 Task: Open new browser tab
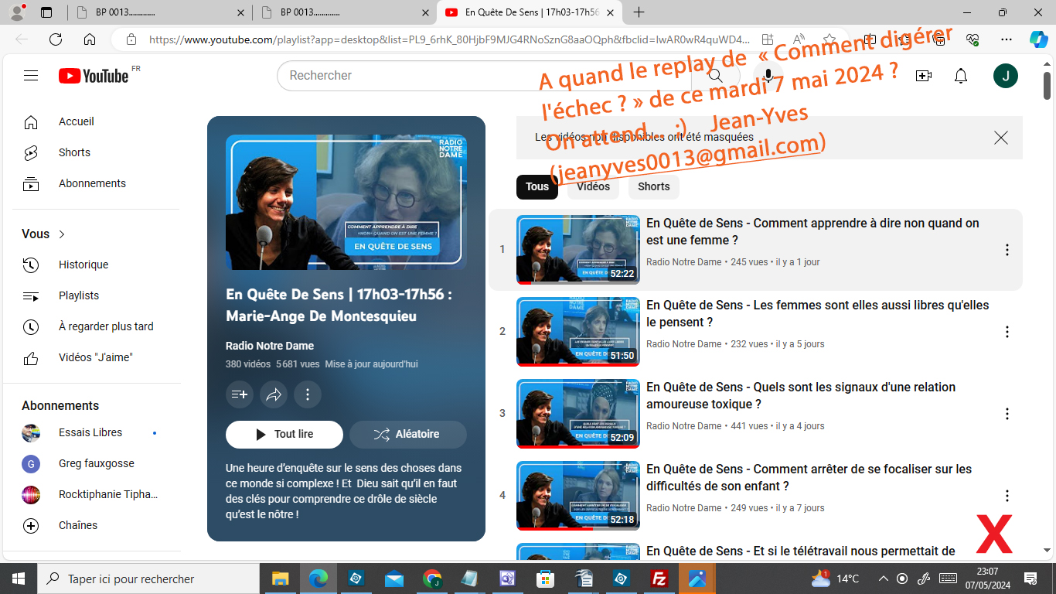(639, 12)
